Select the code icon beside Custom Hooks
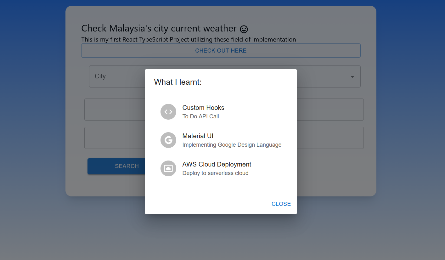 click(x=168, y=112)
